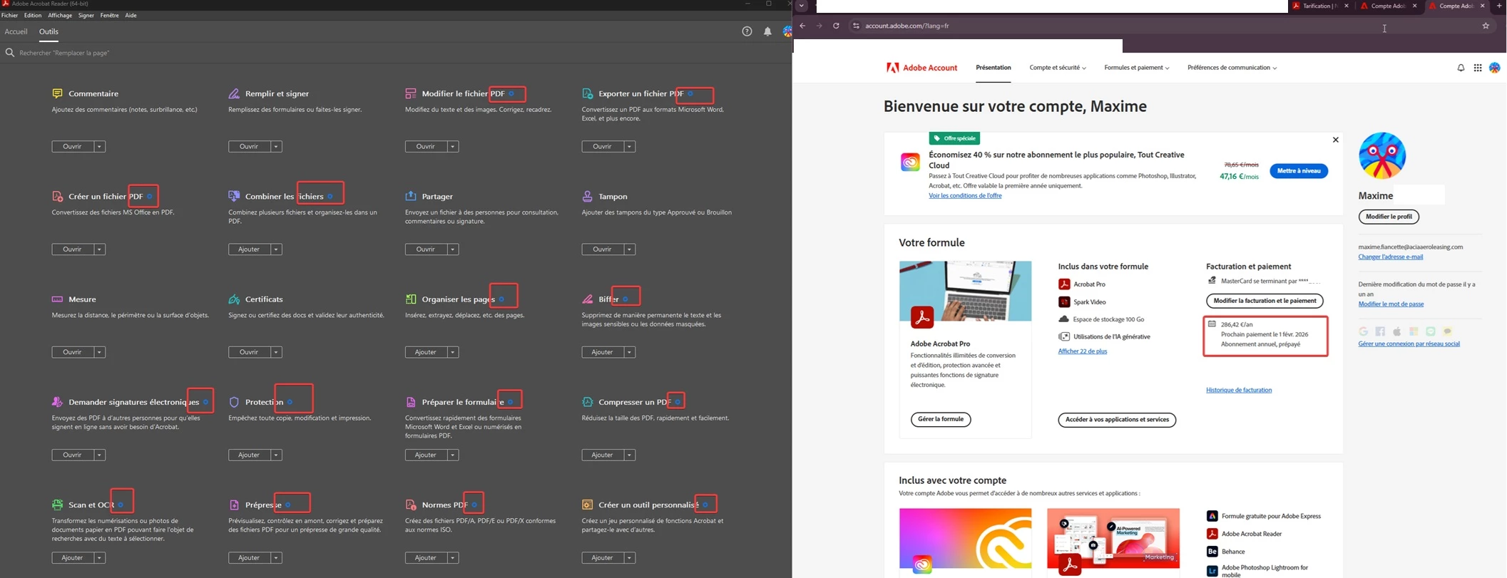The width and height of the screenshot is (1507, 578).
Task: Click Modifier le mot de passe link
Action: pos(1391,304)
